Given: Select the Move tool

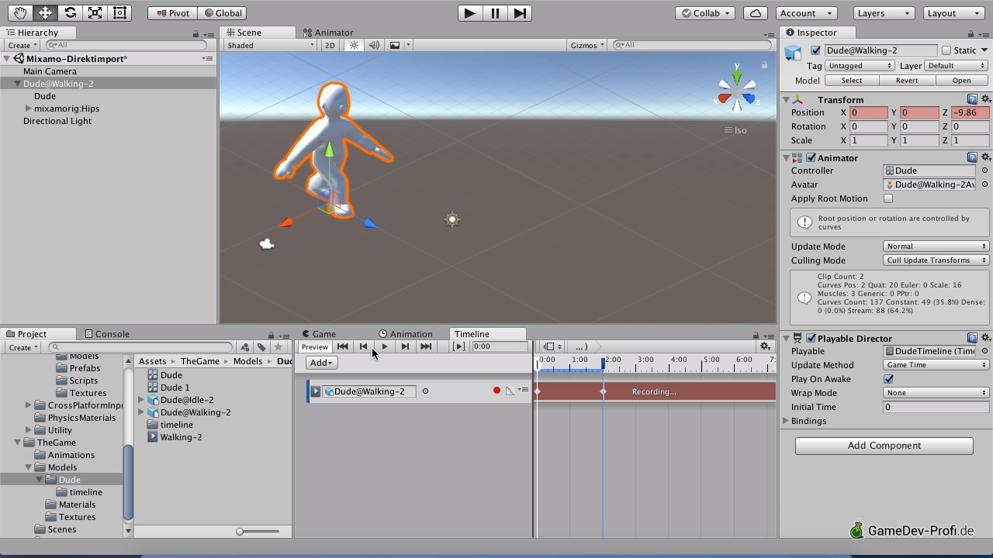Looking at the screenshot, I should (45, 12).
